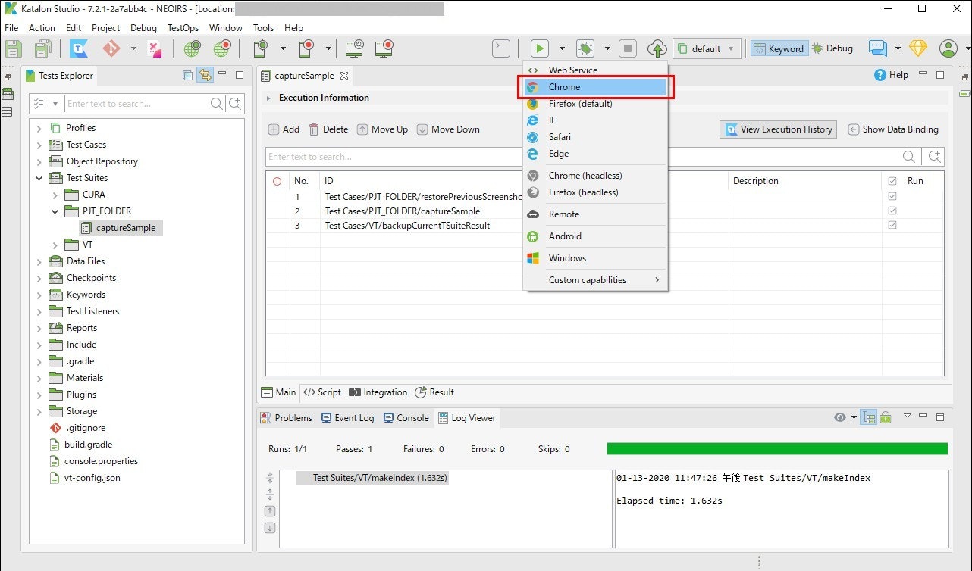The image size is (972, 571).
Task: Collapse the PJT_FOLDER node
Action: point(55,211)
